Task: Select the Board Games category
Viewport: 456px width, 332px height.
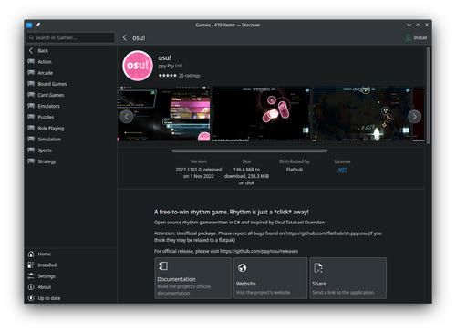Action: [x=70, y=84]
